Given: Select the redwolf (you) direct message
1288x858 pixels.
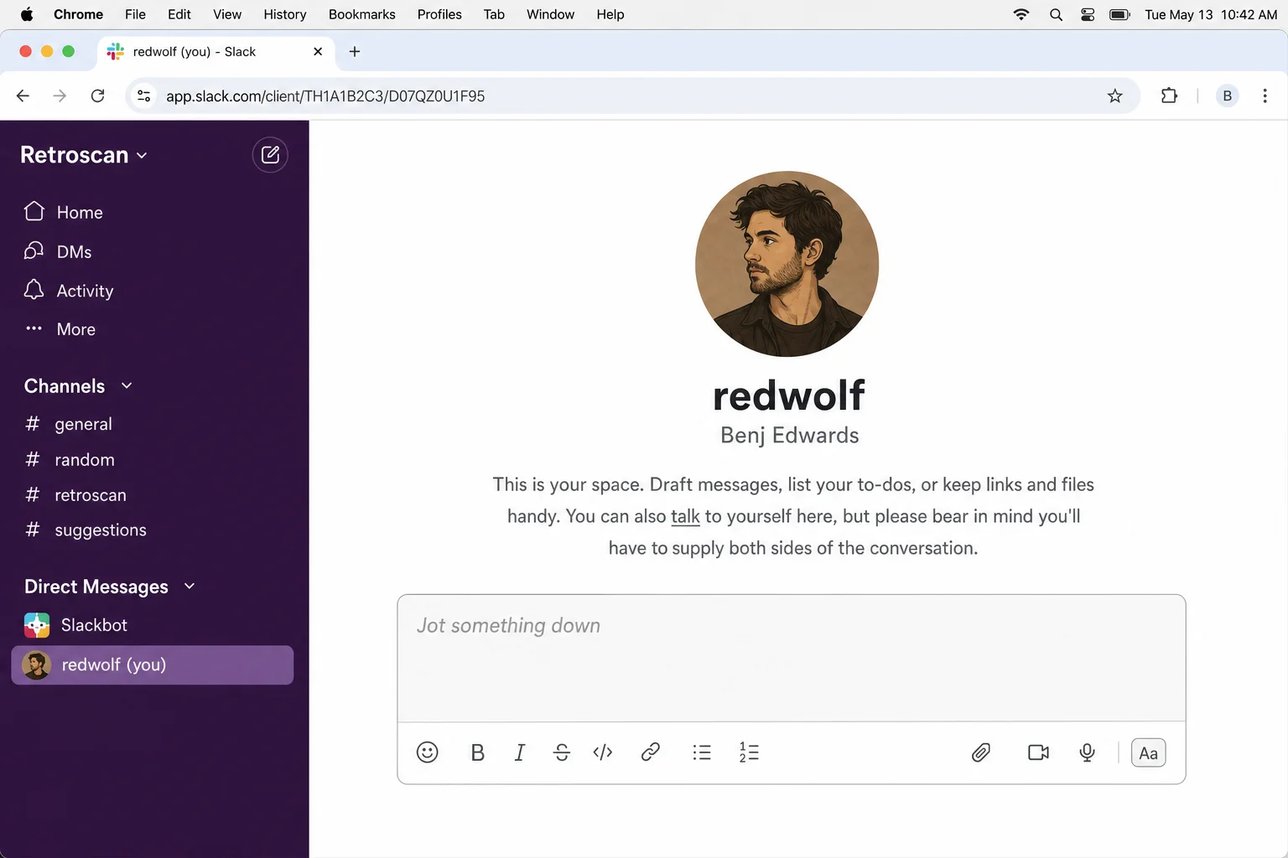Looking at the screenshot, I should pyautogui.click(x=153, y=664).
